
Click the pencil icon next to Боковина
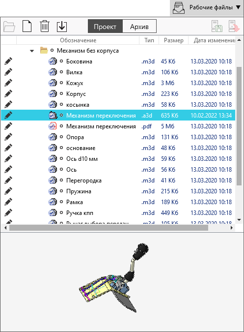(x=8, y=61)
